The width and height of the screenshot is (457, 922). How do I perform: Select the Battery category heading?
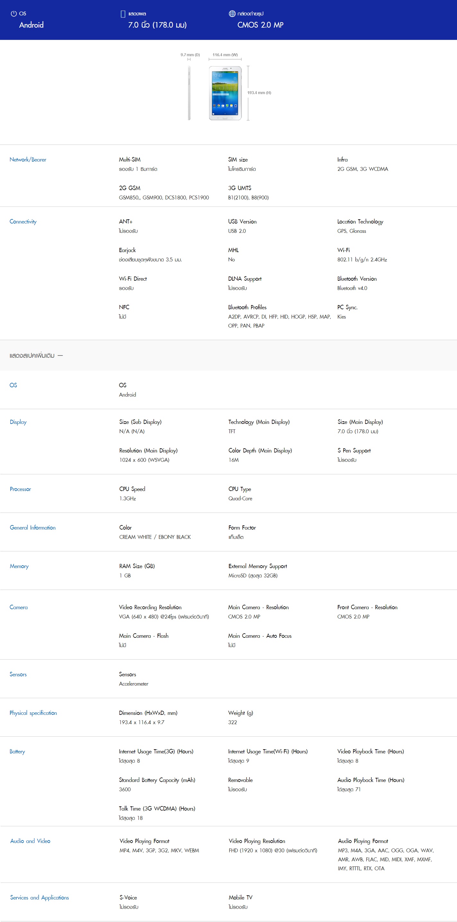coord(17,751)
